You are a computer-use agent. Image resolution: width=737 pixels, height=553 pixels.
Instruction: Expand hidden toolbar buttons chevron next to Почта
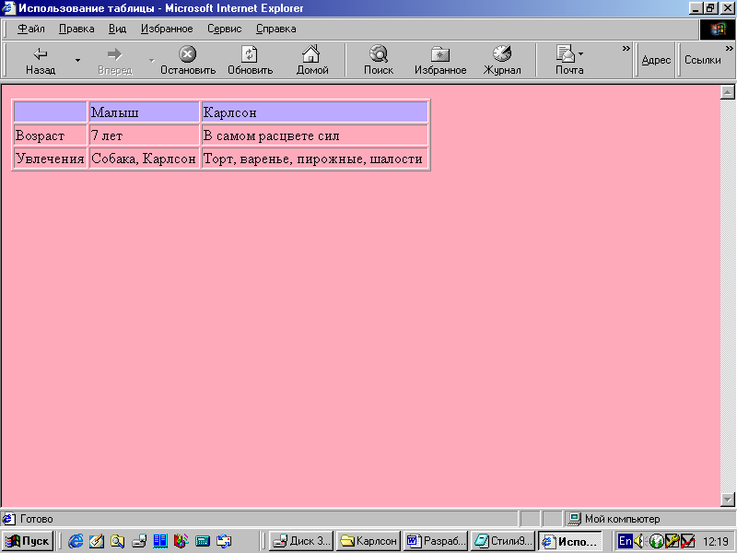[x=626, y=49]
